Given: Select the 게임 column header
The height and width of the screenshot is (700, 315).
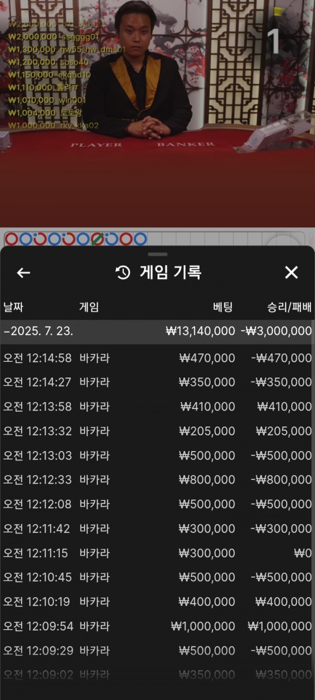Looking at the screenshot, I should coord(89,307).
